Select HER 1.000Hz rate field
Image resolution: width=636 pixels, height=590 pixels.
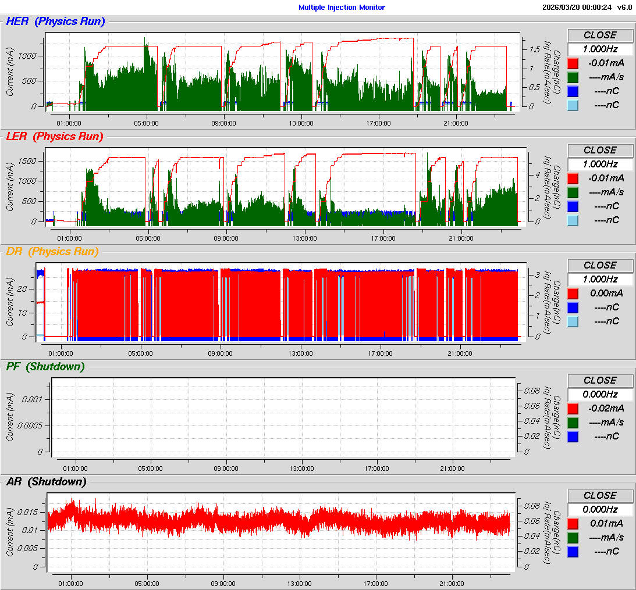(x=600, y=49)
